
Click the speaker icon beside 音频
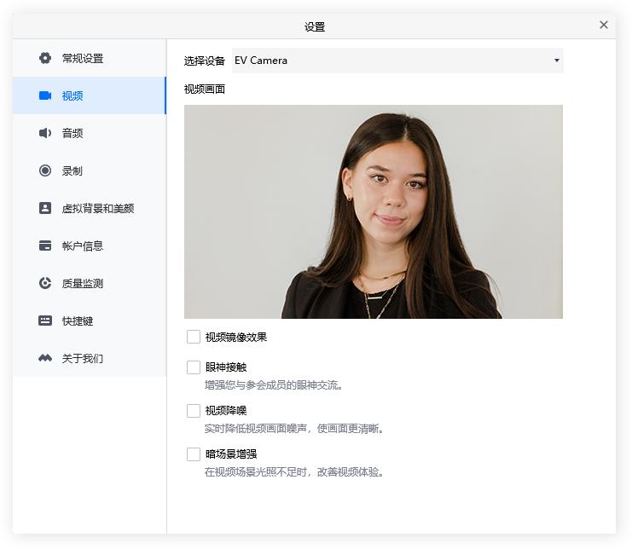(45, 133)
